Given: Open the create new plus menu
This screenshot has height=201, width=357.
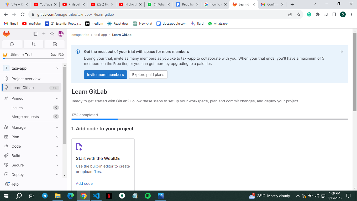Looking at the screenshot, I should 44,34.
